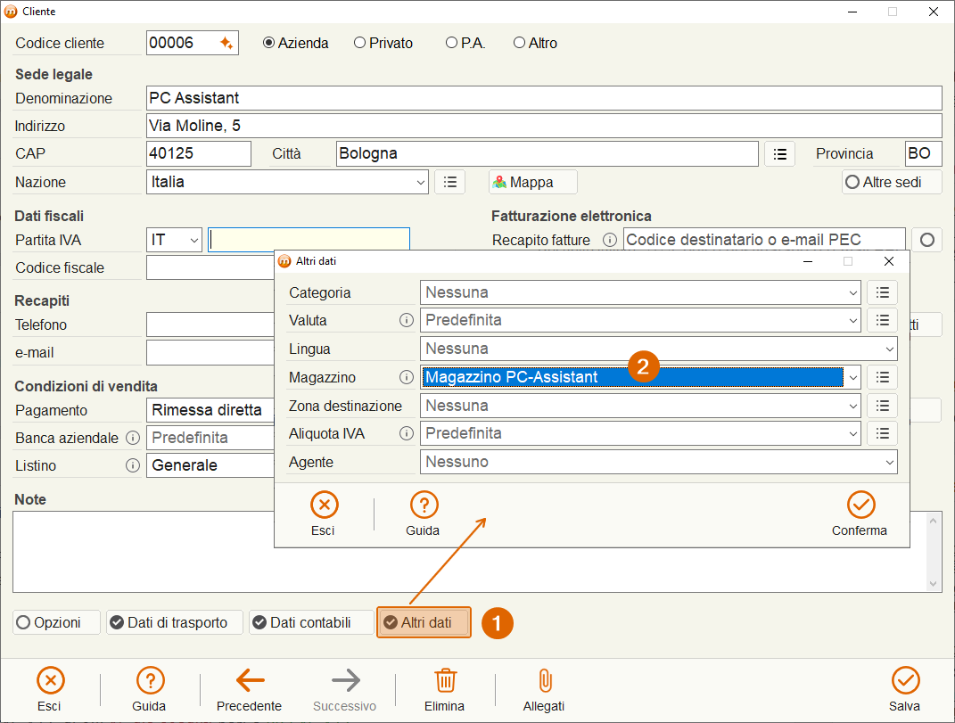
Task: Open Guida in the Cliente bottom toolbar
Action: point(150,689)
